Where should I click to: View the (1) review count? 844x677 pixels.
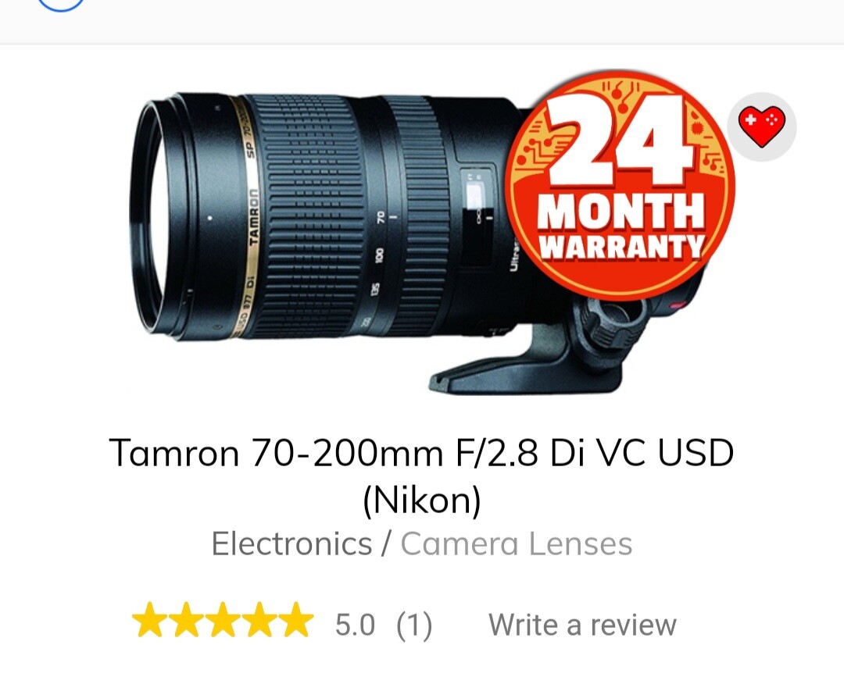coord(414,625)
